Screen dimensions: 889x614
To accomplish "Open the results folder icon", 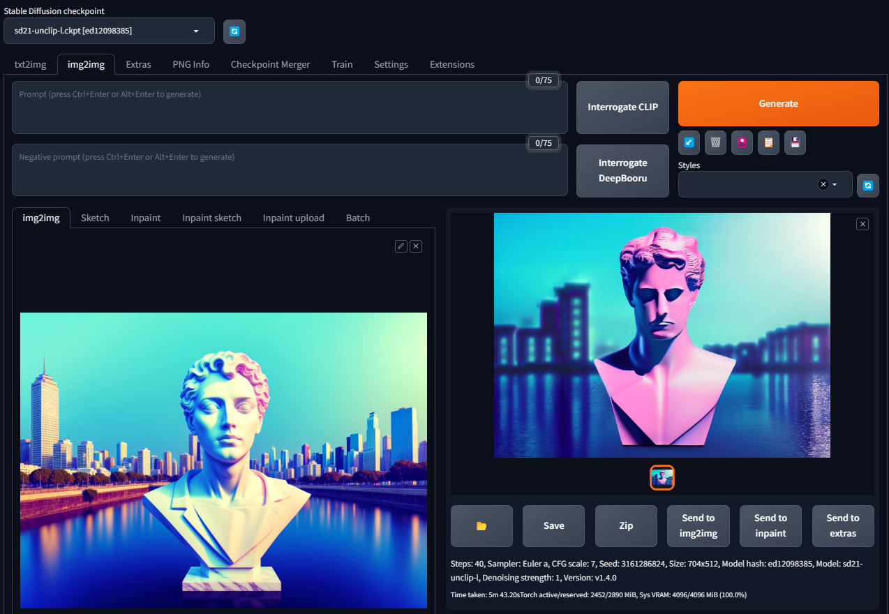I will 481,525.
